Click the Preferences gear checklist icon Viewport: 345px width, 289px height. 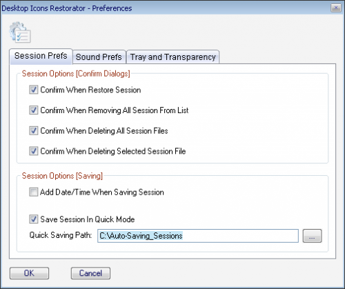coord(20,32)
